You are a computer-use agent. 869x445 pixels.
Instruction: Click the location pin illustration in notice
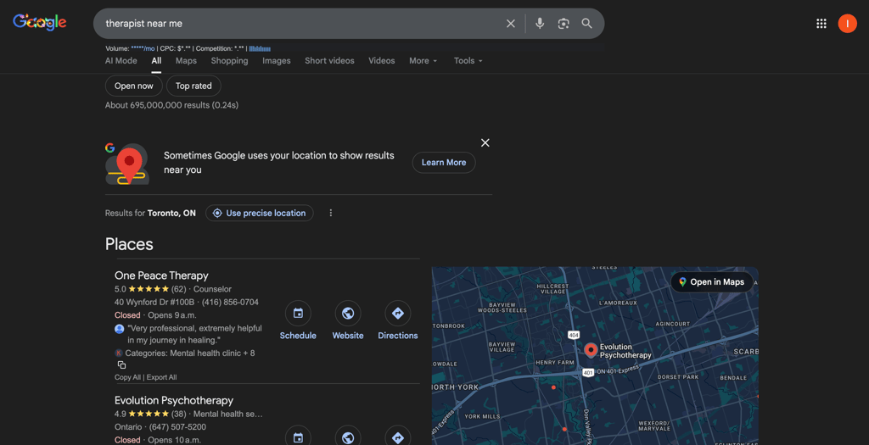(129, 164)
